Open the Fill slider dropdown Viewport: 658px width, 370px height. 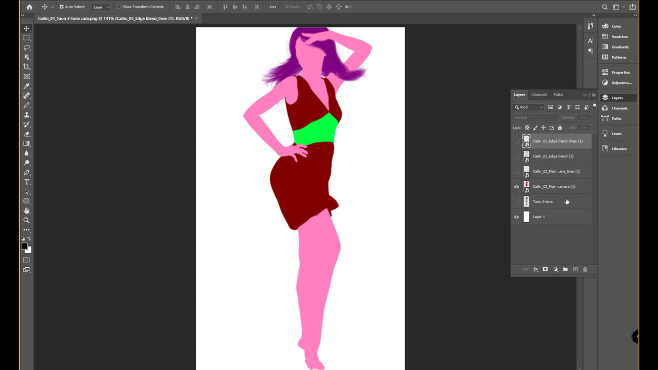[x=593, y=128]
